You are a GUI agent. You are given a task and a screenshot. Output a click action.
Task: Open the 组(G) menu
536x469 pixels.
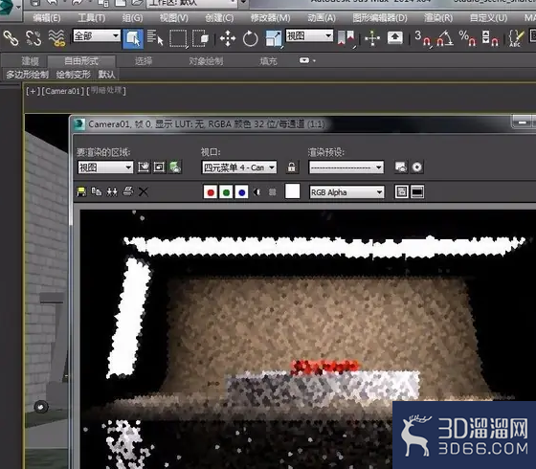132,18
